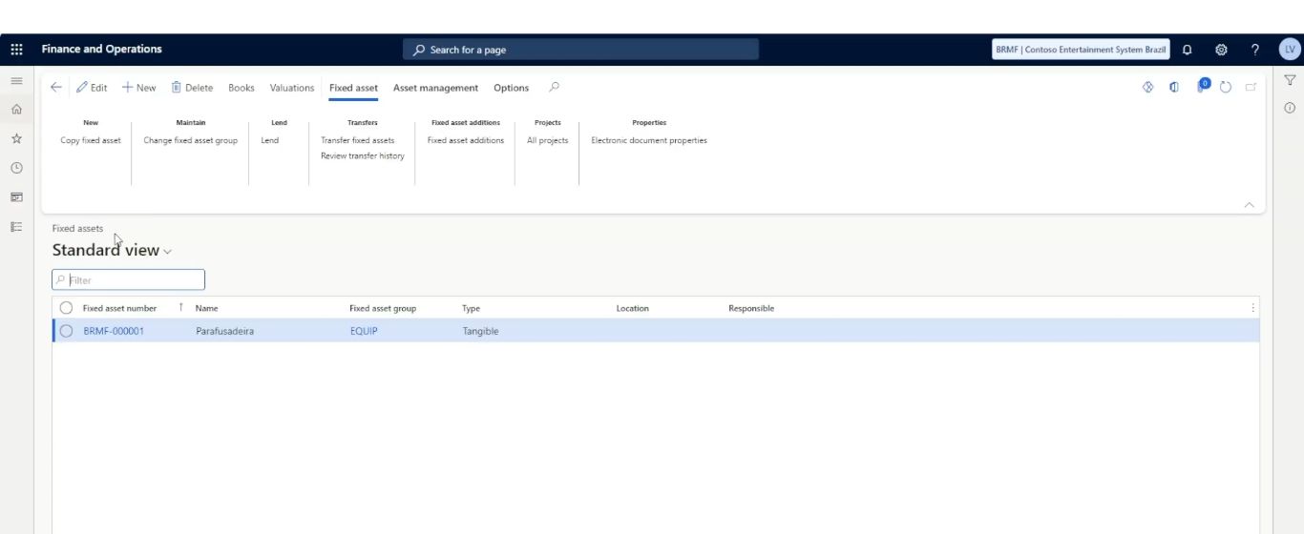Click Delete trash button

pos(192,88)
